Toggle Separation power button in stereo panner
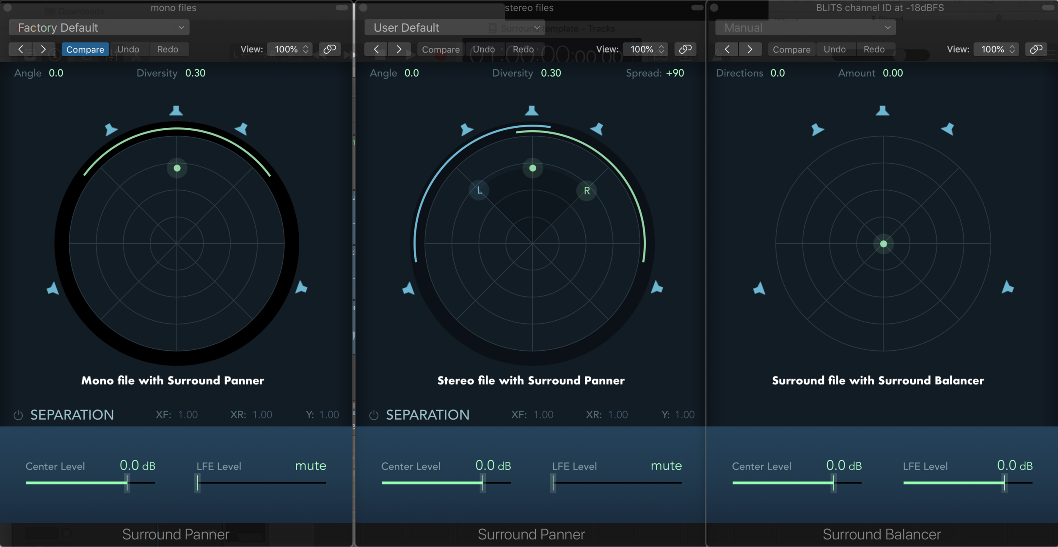1058x547 pixels. click(x=374, y=415)
